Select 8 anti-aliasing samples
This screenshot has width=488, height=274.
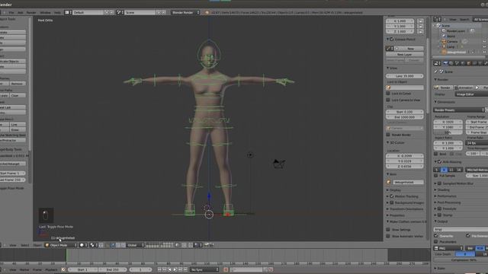pyautogui.click(x=444, y=170)
